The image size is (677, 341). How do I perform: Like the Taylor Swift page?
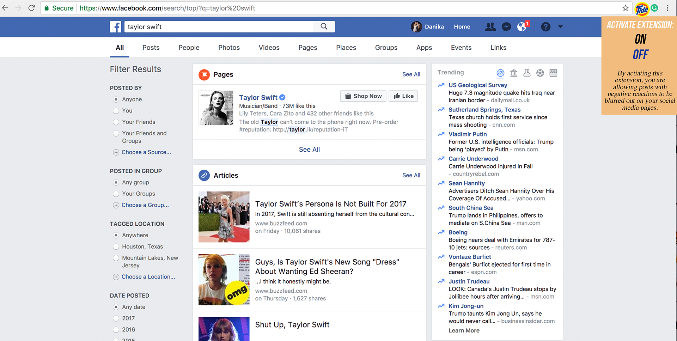pos(403,96)
